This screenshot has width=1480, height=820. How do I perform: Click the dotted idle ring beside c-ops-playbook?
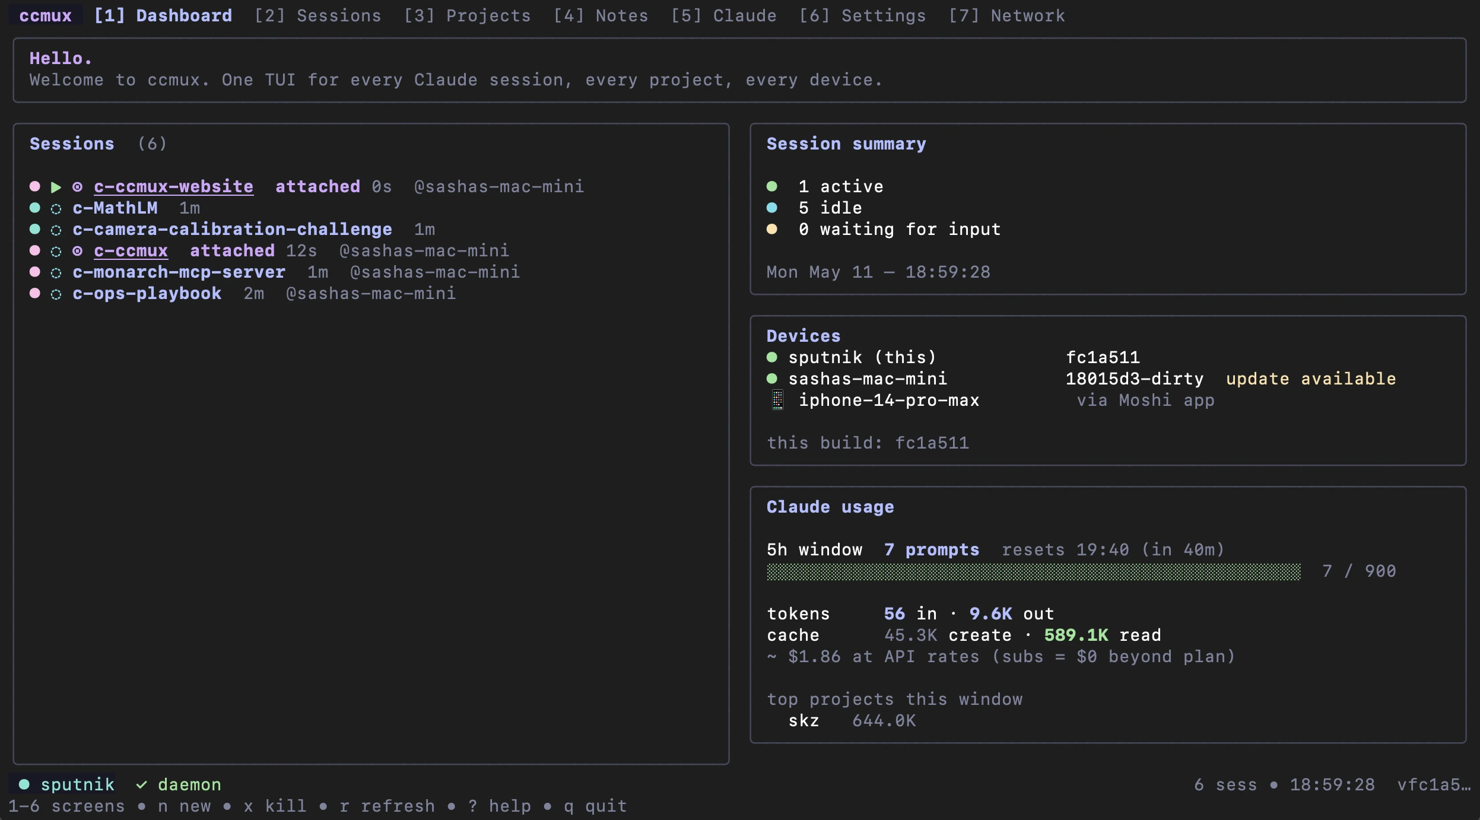click(x=56, y=294)
